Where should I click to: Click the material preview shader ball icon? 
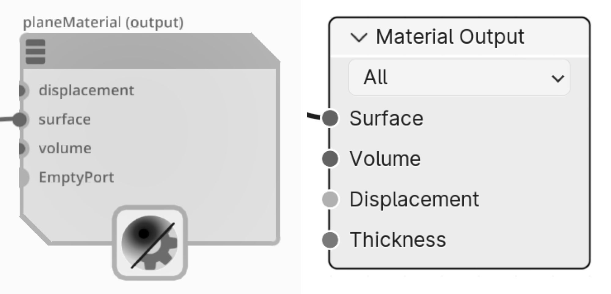150,243
